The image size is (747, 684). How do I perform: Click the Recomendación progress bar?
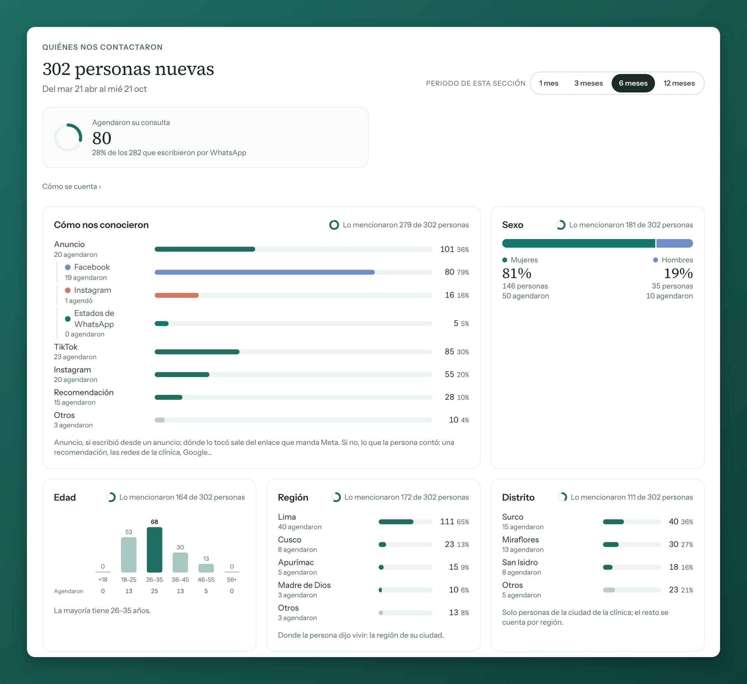point(293,397)
